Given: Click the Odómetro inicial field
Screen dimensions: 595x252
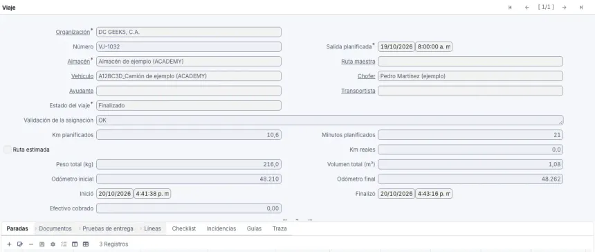Looking at the screenshot, I should [x=189, y=179].
